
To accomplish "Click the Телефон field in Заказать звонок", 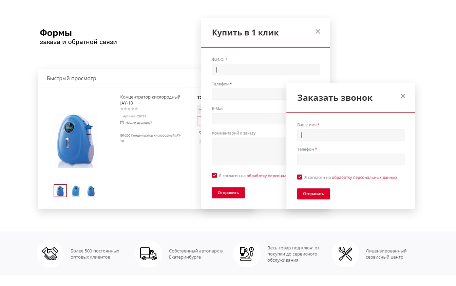I will (351, 159).
